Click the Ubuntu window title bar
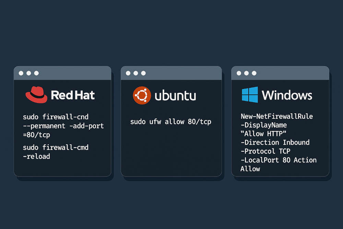343x229 pixels. pos(171,73)
